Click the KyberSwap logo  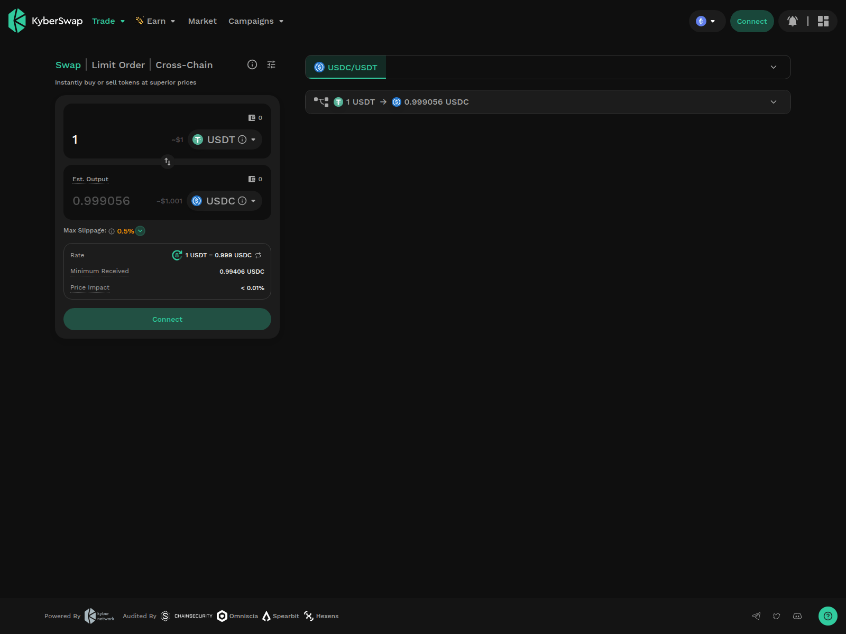(x=45, y=21)
